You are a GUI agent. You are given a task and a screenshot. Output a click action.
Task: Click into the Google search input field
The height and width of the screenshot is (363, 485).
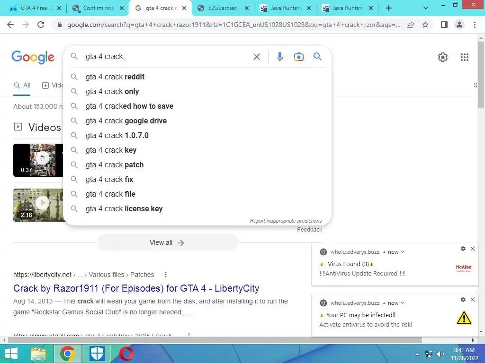pyautogui.click(x=167, y=57)
